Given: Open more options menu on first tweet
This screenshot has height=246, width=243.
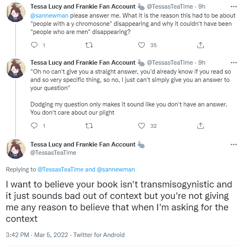Looking at the screenshot, I should pyautogui.click(x=234, y=7).
